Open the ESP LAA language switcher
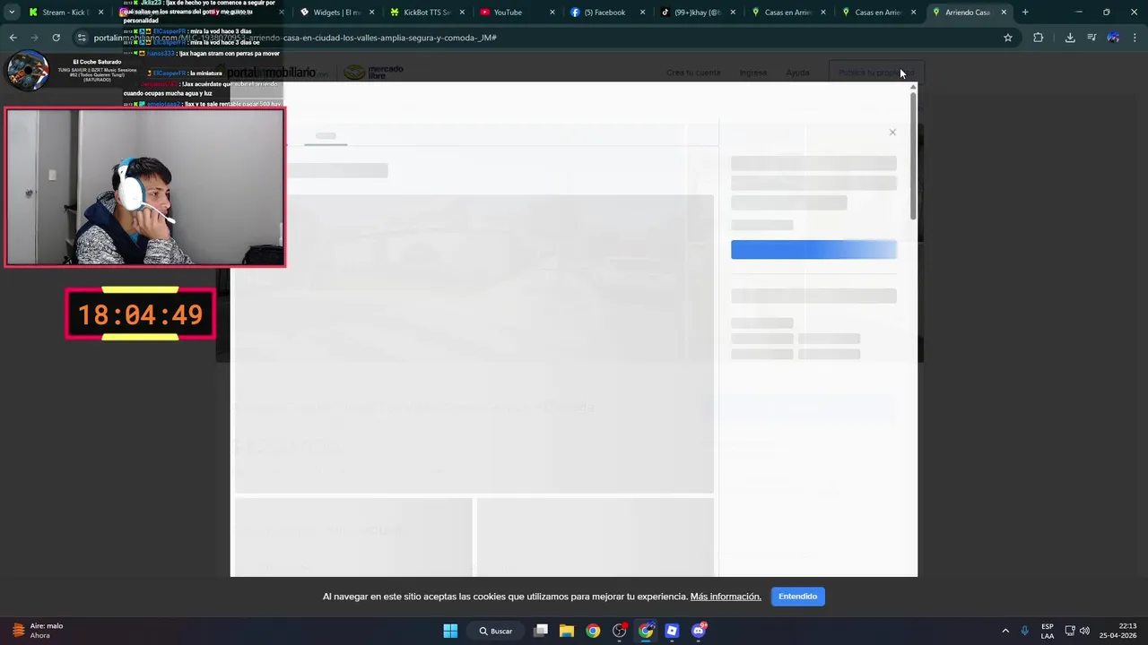1148x645 pixels. (x=1048, y=631)
